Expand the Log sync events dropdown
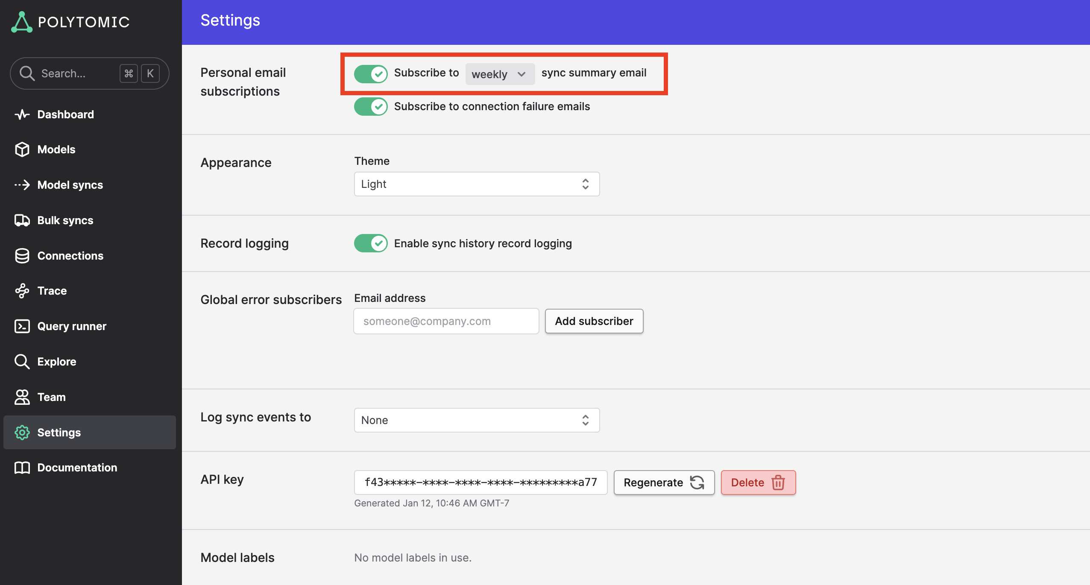The height and width of the screenshot is (585, 1090). click(476, 420)
